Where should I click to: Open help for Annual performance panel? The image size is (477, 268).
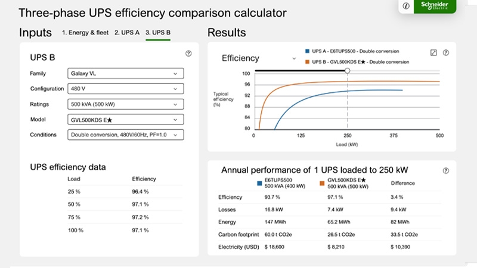coord(445,170)
